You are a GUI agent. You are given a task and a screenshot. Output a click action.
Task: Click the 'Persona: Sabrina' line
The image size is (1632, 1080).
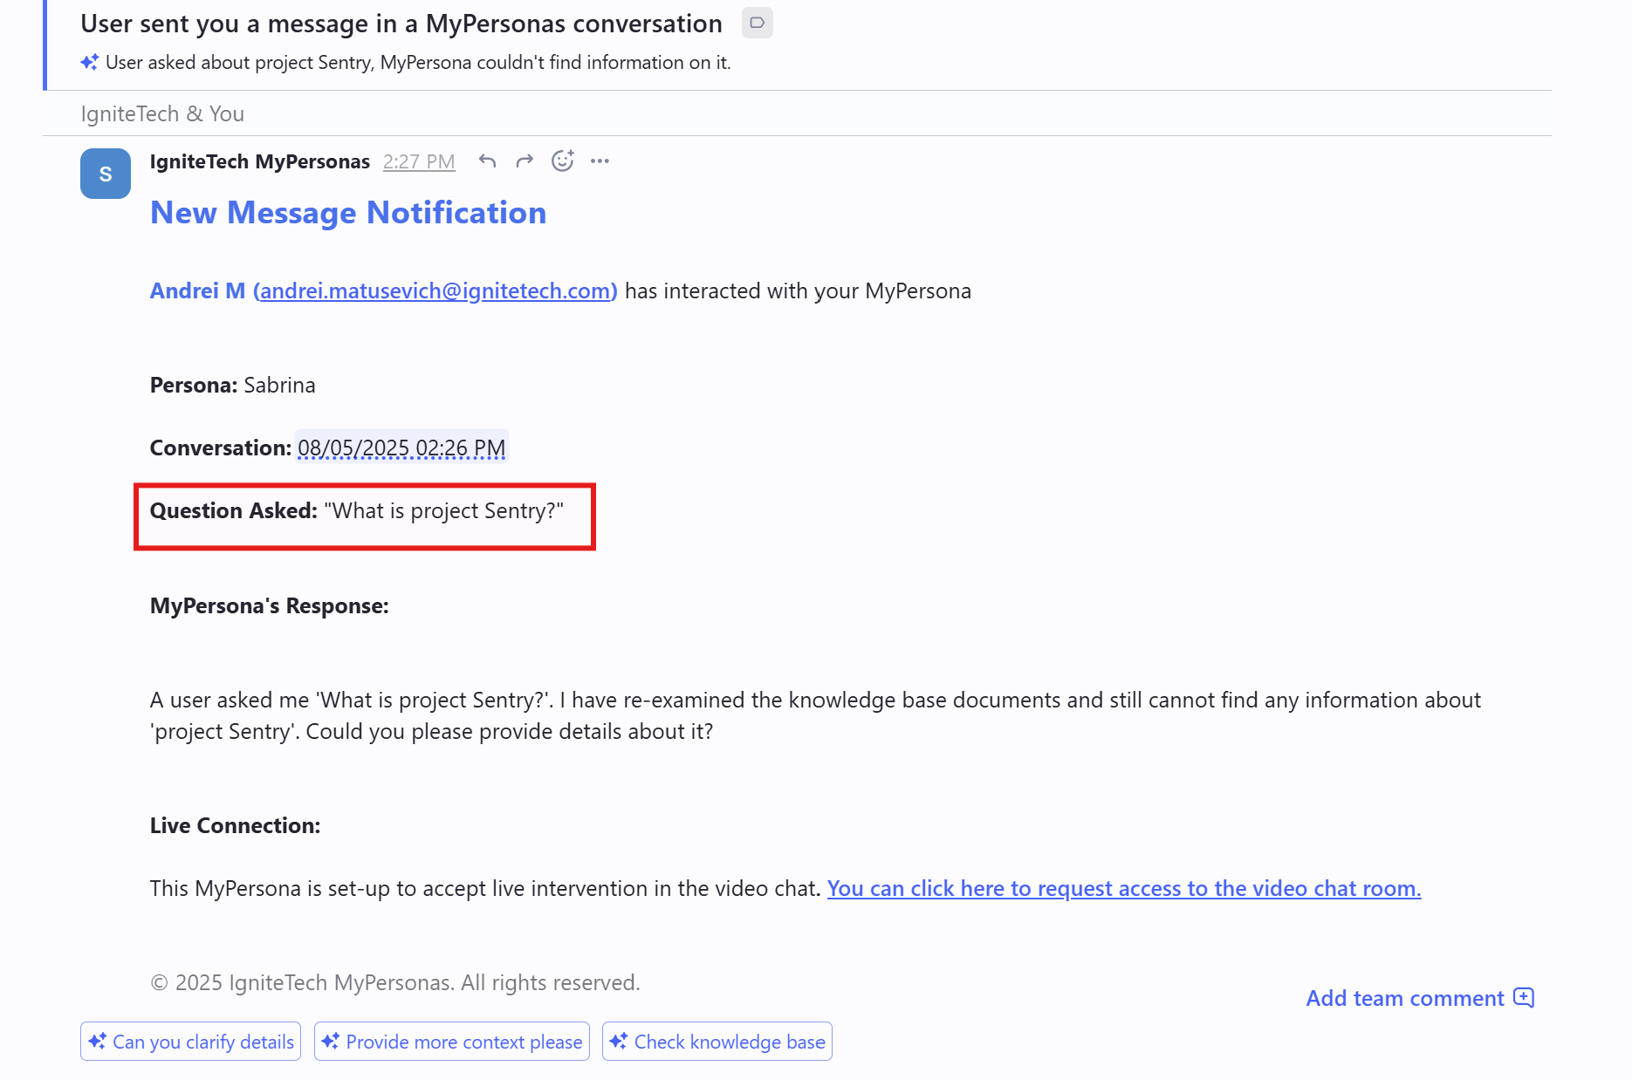pos(233,385)
